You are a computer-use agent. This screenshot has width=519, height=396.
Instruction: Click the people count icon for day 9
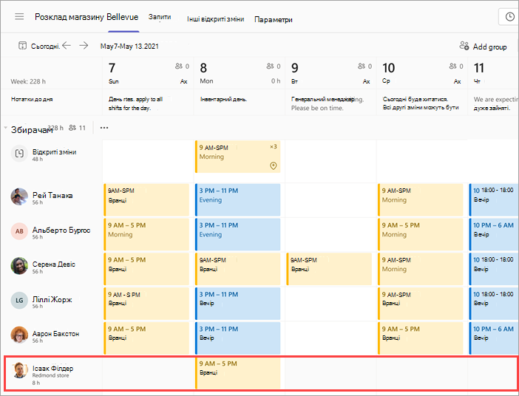click(x=362, y=66)
